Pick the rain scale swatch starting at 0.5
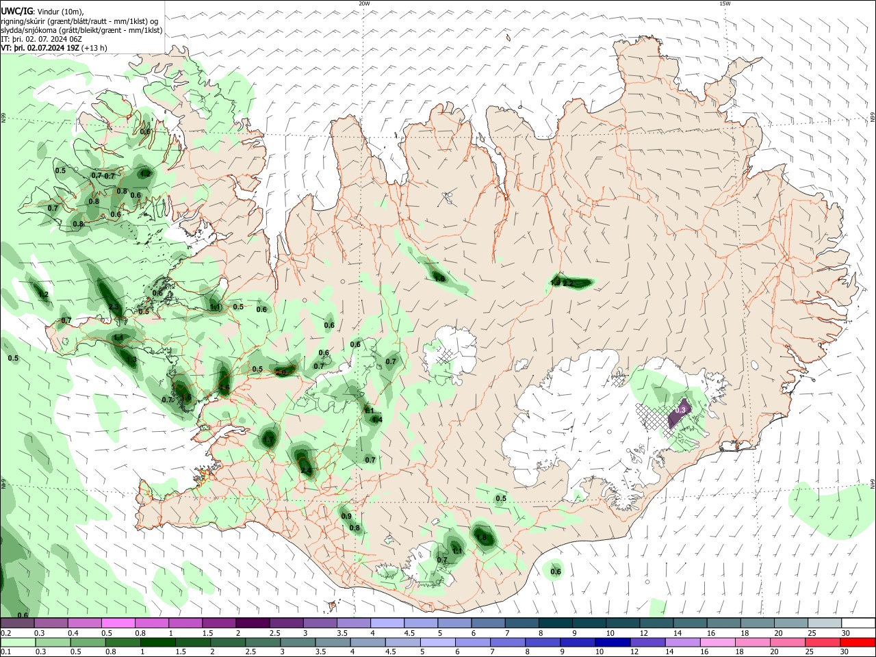This screenshot has height=657, width=876. (87, 642)
